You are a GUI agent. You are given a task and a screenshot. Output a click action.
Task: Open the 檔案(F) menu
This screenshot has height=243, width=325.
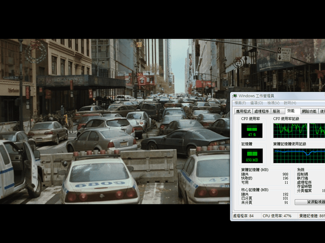coord(240,103)
